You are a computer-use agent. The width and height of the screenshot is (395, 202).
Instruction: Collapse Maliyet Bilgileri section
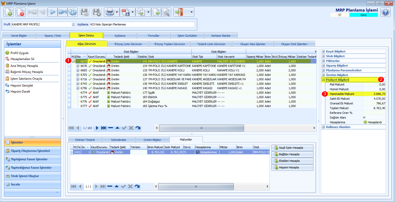(x=323, y=80)
